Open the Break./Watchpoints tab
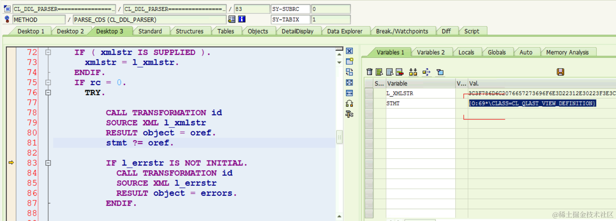Screen dimensions: 616x221 [402, 31]
